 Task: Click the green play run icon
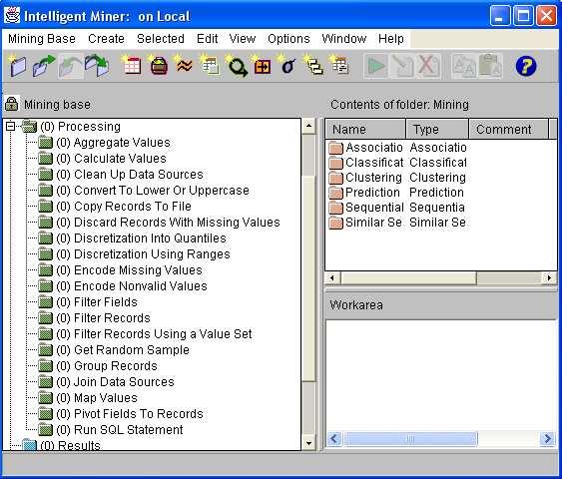[x=376, y=66]
